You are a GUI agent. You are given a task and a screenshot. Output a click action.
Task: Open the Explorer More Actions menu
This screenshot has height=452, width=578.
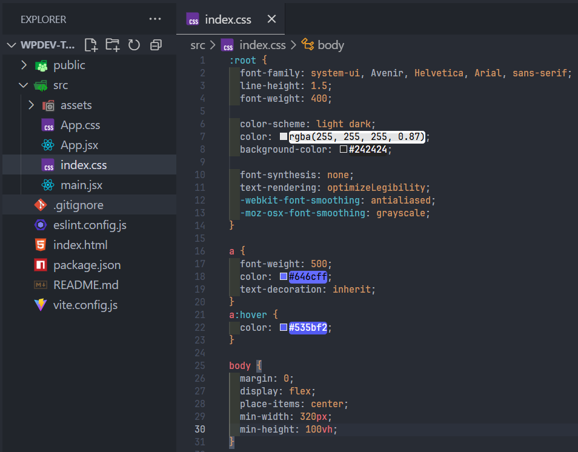(x=155, y=19)
